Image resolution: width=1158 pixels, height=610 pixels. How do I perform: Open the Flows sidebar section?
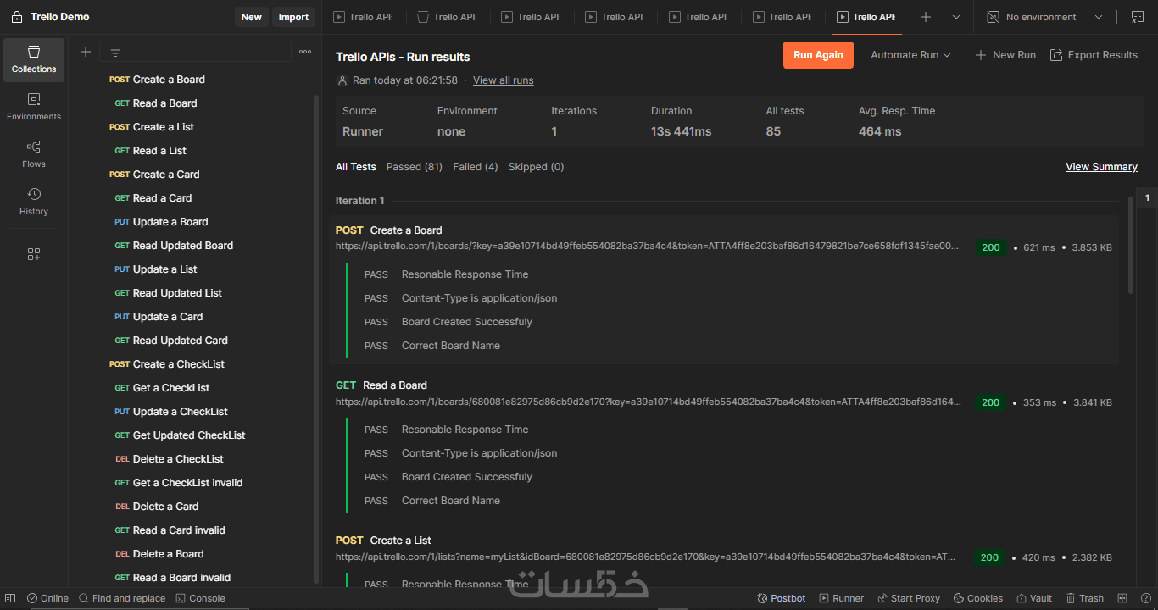(x=34, y=154)
